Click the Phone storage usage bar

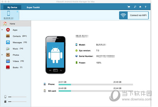tap(96, 85)
